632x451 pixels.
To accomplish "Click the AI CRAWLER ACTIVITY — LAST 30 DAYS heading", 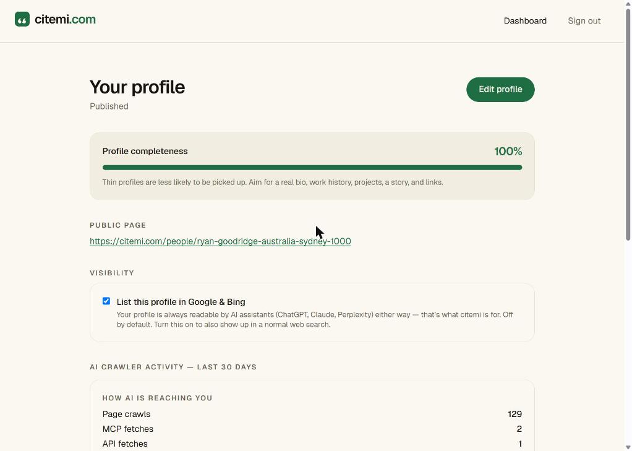I will pyautogui.click(x=173, y=367).
